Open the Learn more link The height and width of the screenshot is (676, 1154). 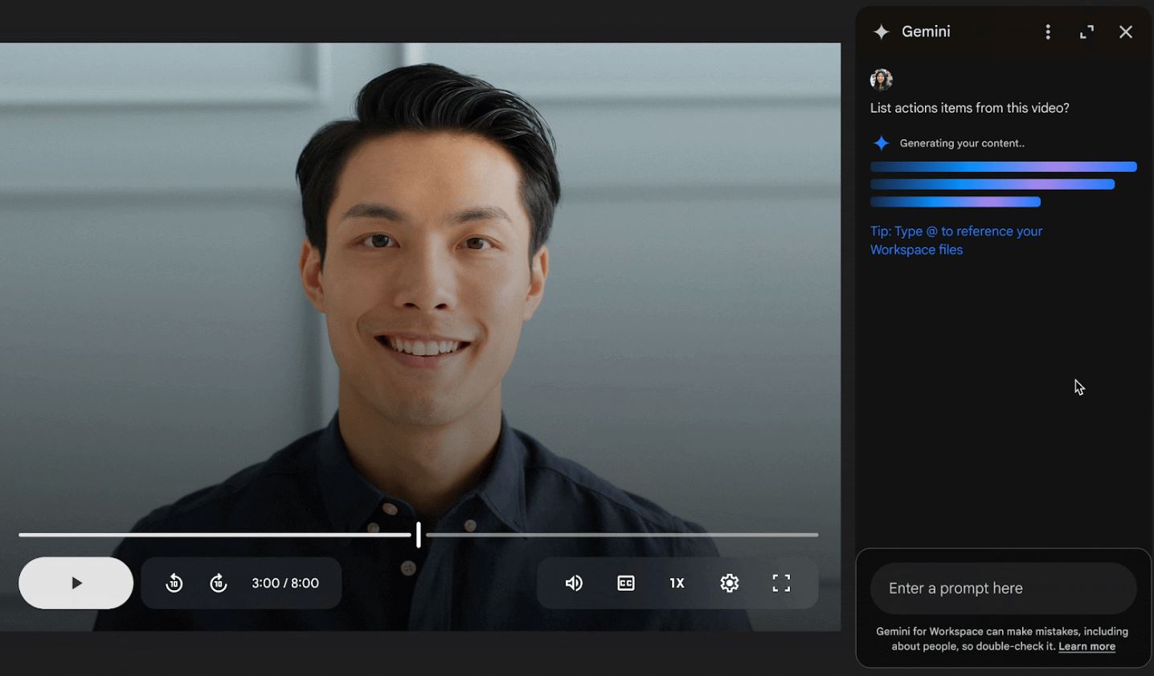1086,646
